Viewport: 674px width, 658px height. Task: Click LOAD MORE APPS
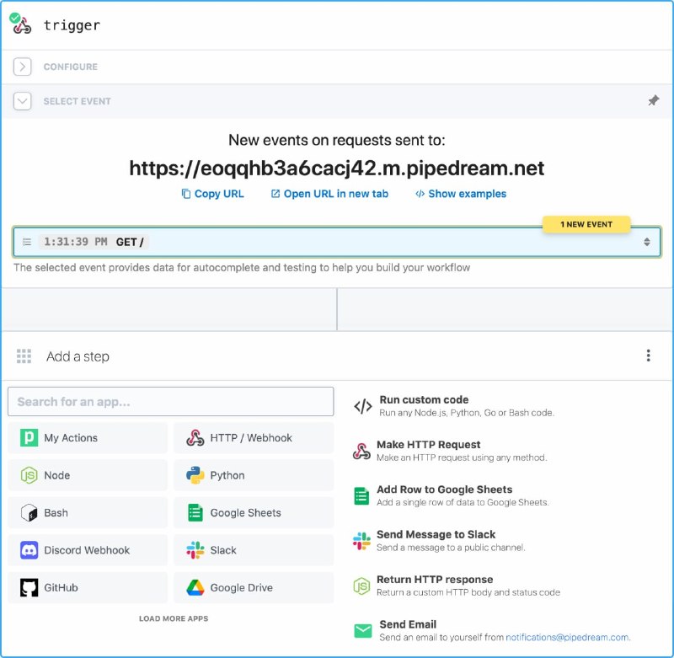[x=174, y=618]
